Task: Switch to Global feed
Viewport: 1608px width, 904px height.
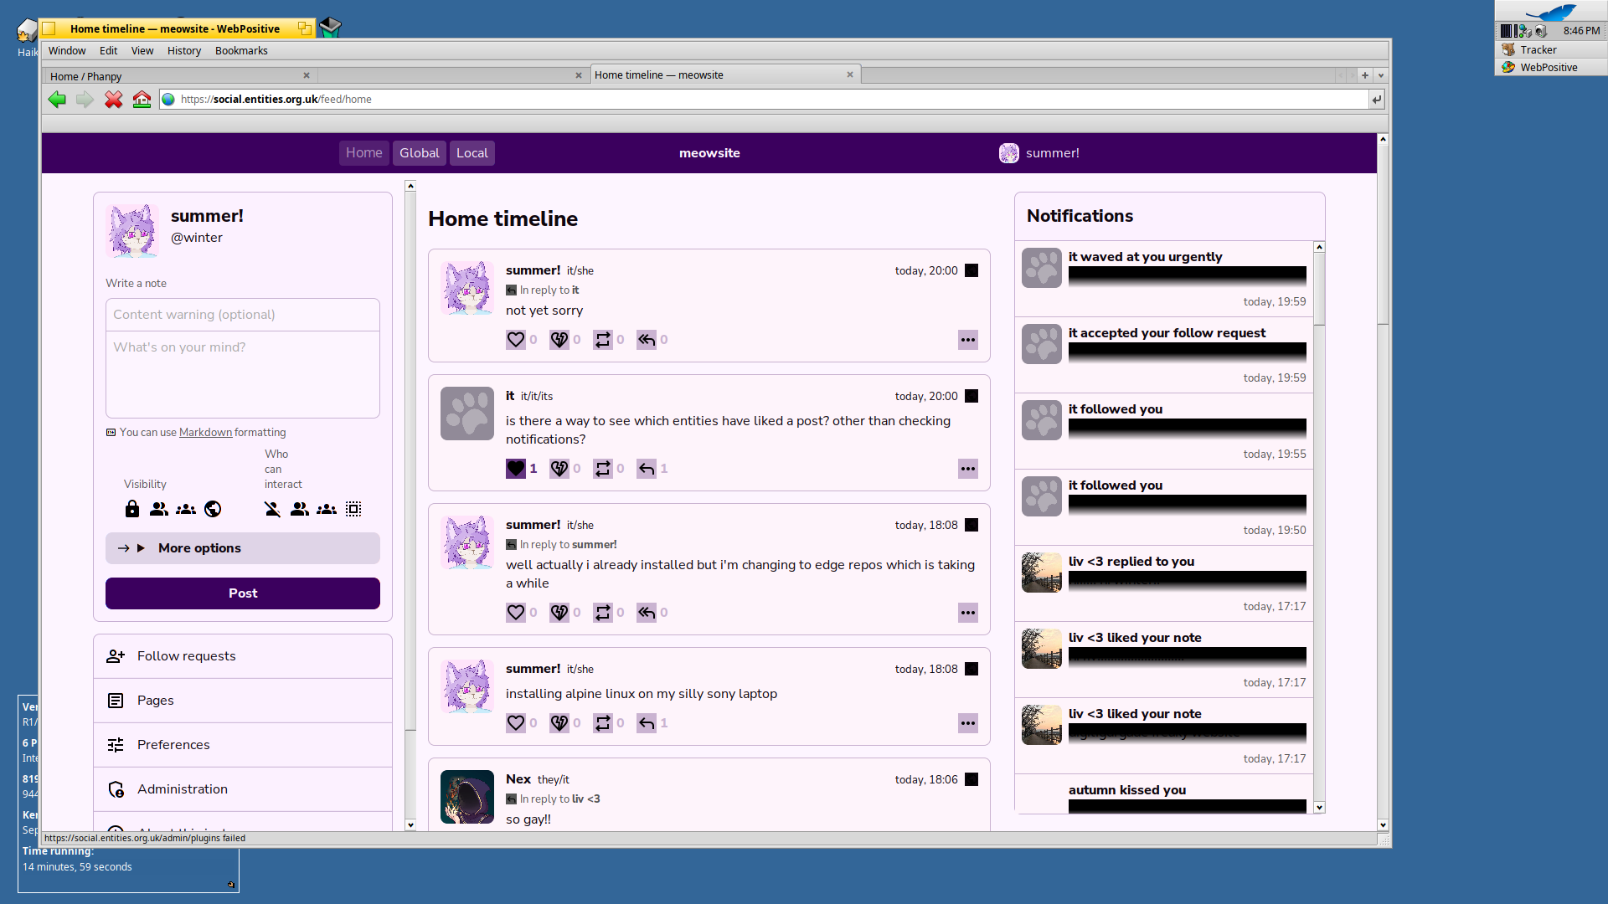Action: (420, 153)
